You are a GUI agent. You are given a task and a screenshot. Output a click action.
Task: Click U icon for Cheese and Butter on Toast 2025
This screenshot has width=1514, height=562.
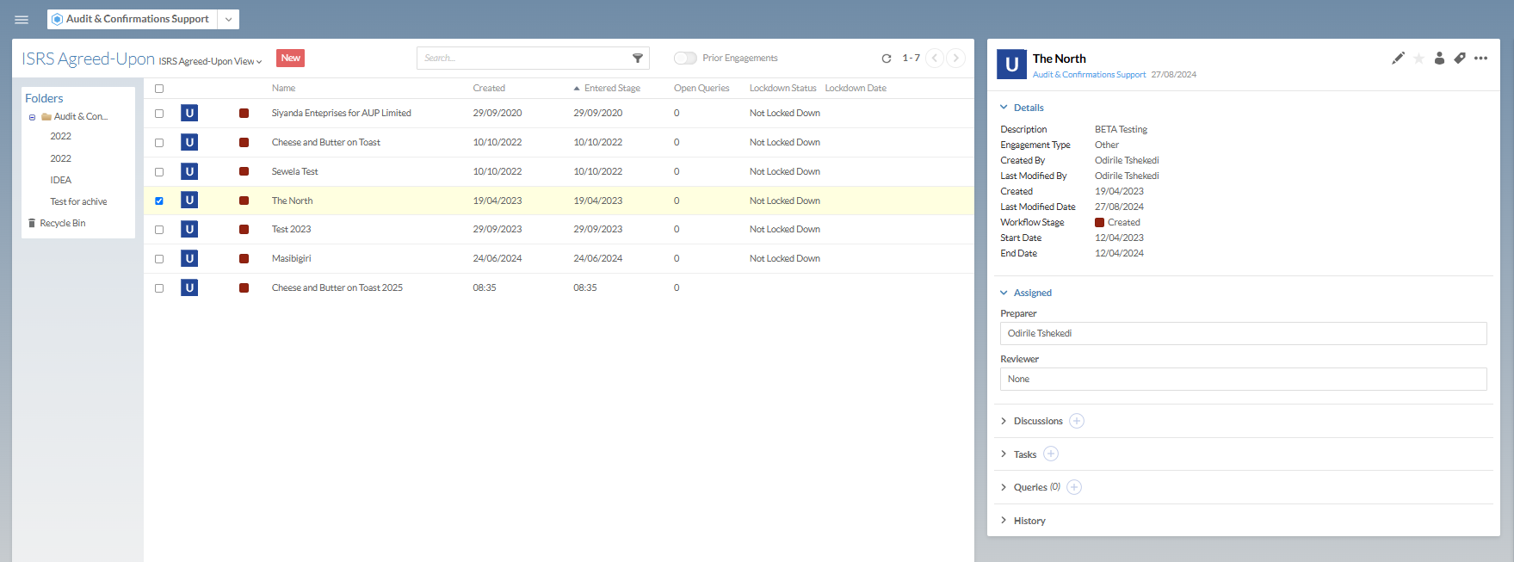pyautogui.click(x=189, y=287)
